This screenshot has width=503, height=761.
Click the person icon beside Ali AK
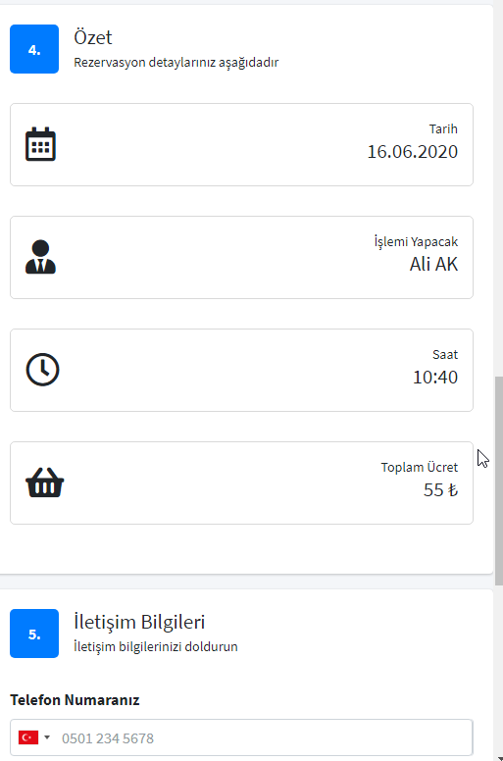point(41,257)
